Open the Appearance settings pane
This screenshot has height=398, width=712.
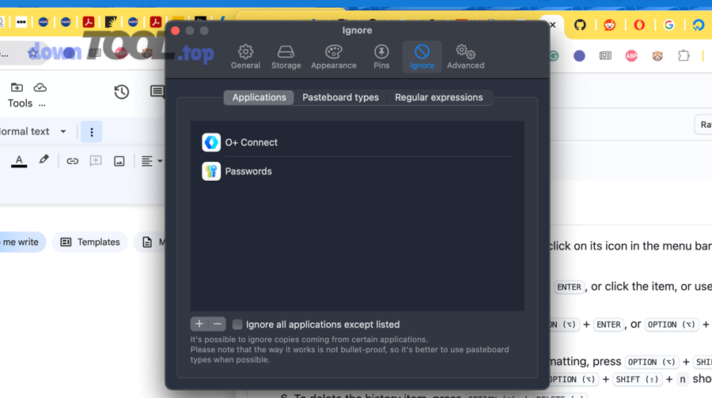tap(334, 57)
